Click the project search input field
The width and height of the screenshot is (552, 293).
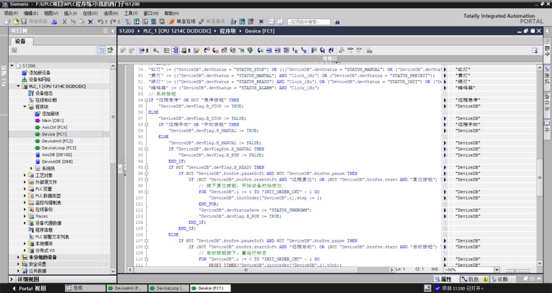pyautogui.click(x=309, y=22)
